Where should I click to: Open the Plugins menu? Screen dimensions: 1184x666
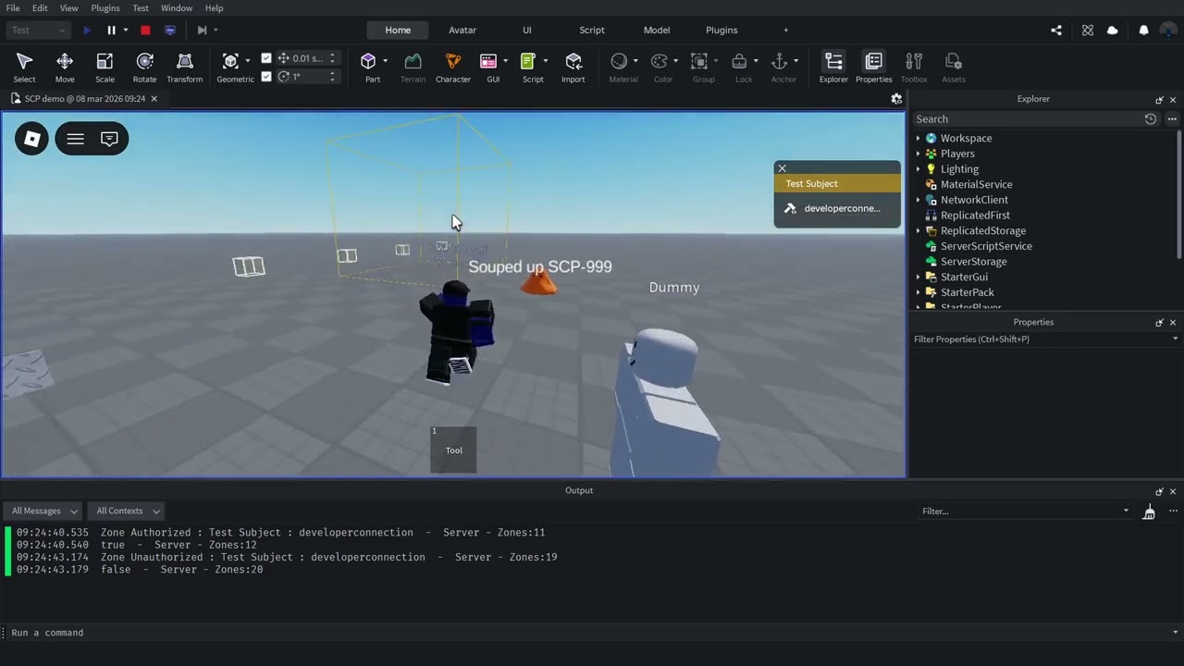(x=105, y=8)
